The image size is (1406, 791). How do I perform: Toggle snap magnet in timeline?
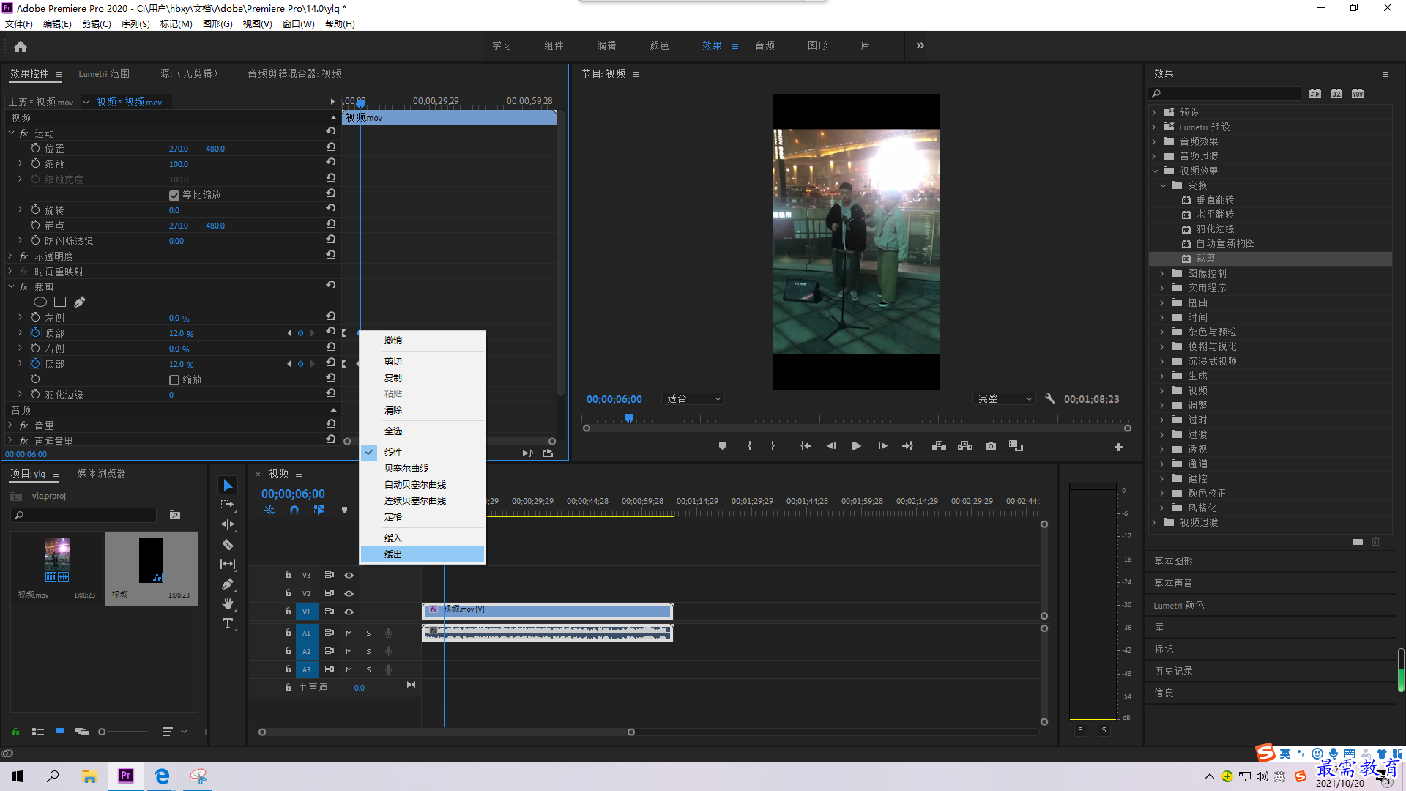pos(294,510)
